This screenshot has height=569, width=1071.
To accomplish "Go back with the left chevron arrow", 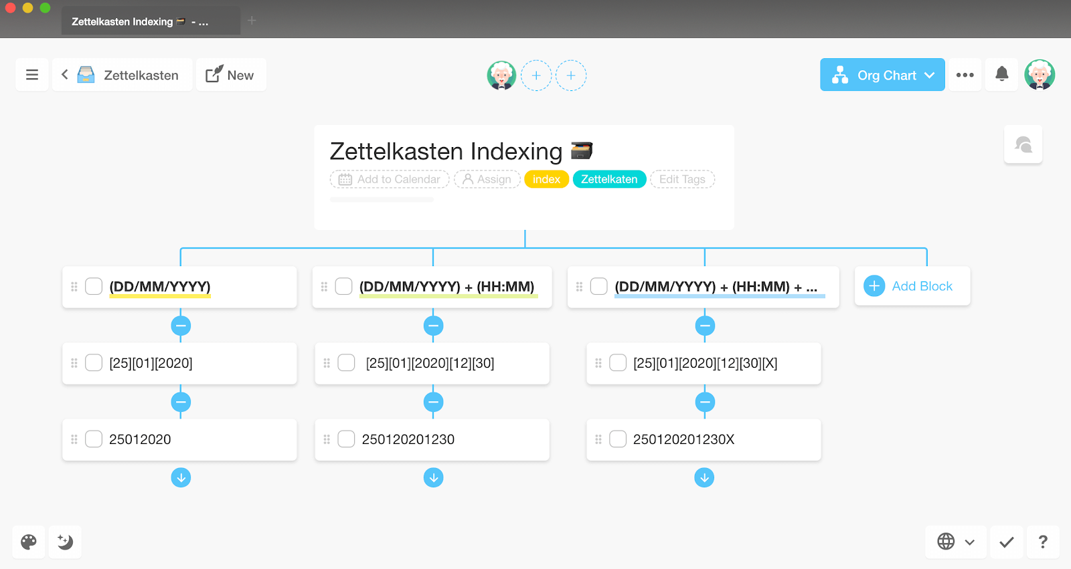I will 65,75.
